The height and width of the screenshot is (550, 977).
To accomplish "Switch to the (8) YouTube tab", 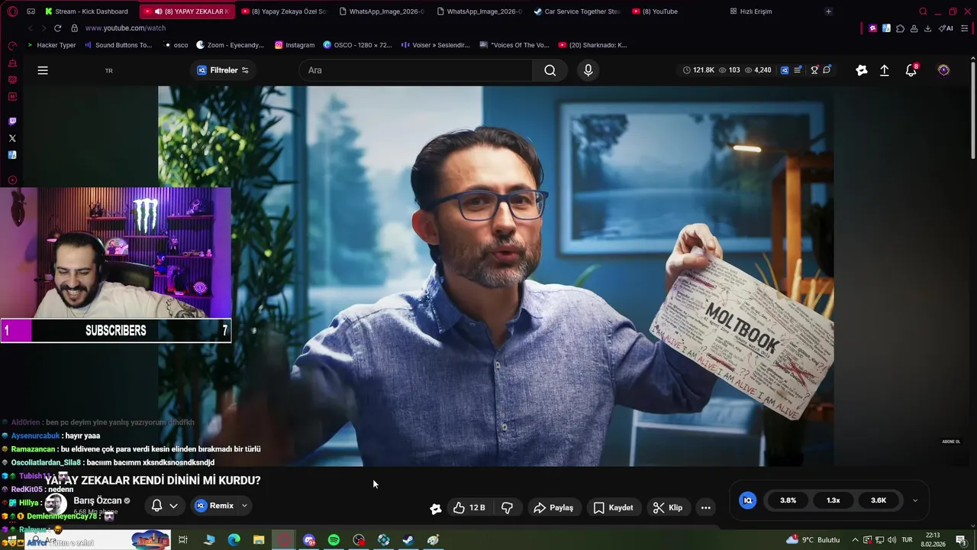I will [655, 11].
